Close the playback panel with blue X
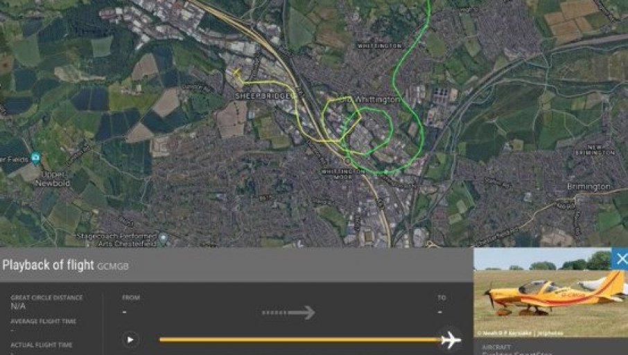 pos(620,259)
